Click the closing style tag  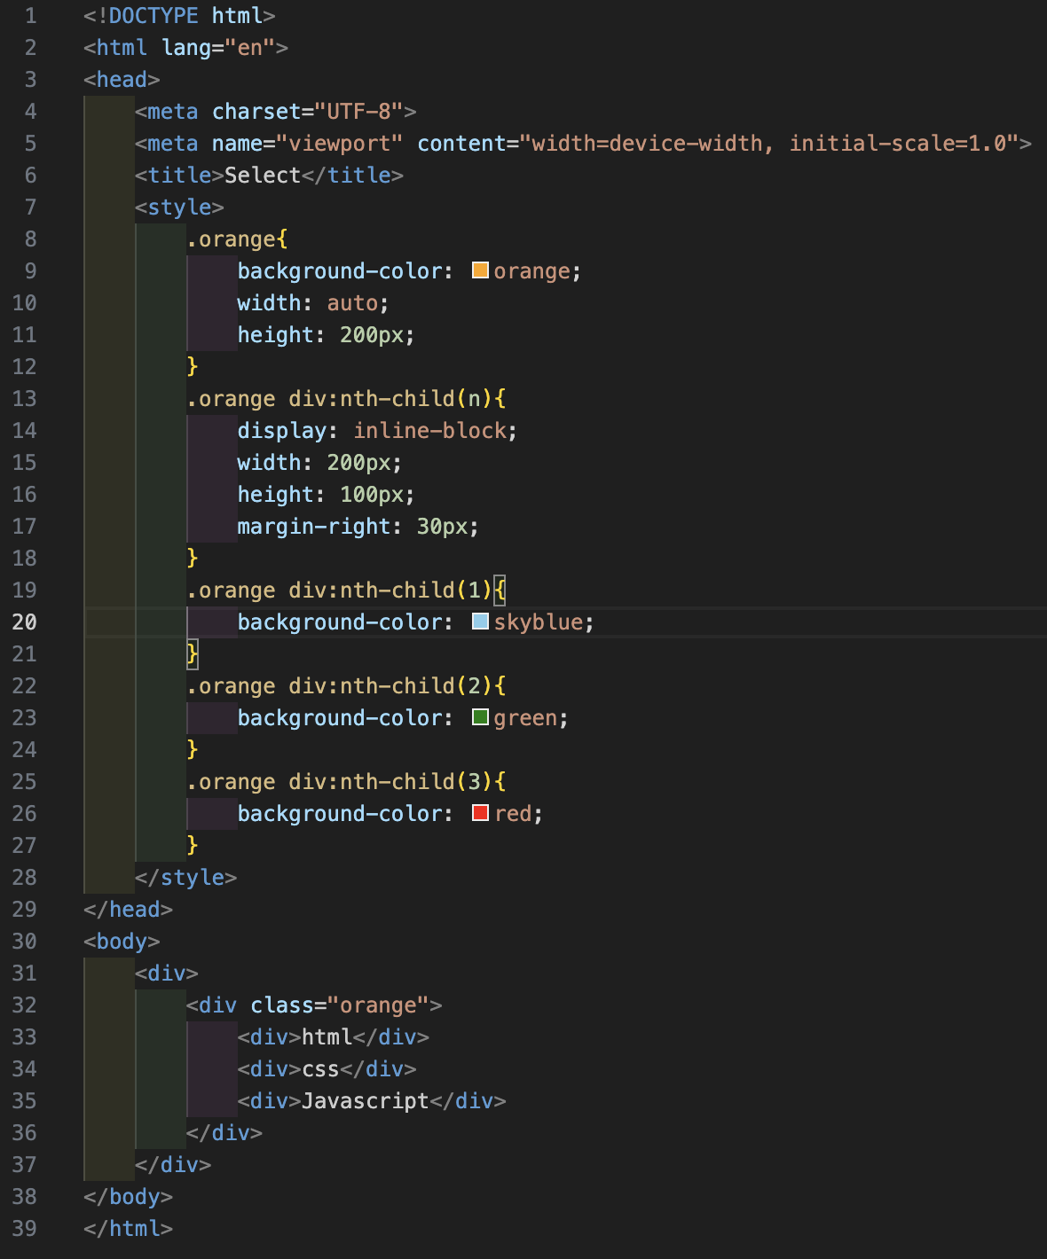pos(186,878)
